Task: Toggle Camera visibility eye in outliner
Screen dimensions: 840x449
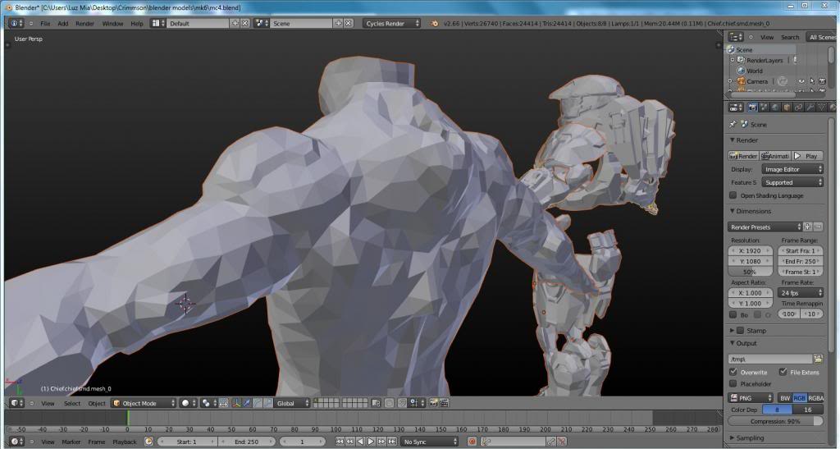Action: tap(801, 81)
